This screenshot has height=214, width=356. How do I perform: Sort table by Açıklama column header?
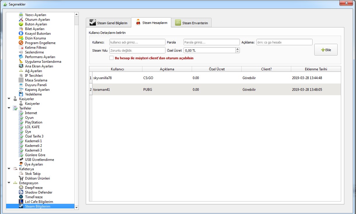[167, 69]
